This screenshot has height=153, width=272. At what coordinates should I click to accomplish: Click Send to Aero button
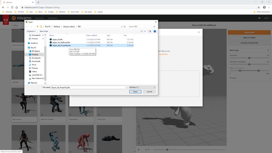(x=249, y=38)
